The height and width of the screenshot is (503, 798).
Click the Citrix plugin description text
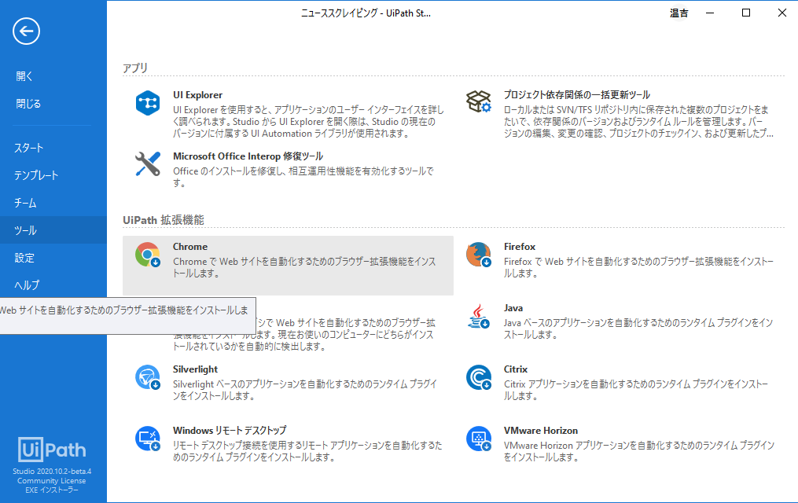(636, 390)
